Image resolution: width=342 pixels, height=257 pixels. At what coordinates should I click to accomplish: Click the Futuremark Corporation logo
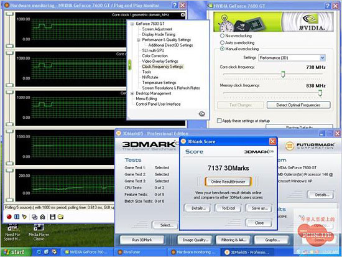tap(310, 146)
